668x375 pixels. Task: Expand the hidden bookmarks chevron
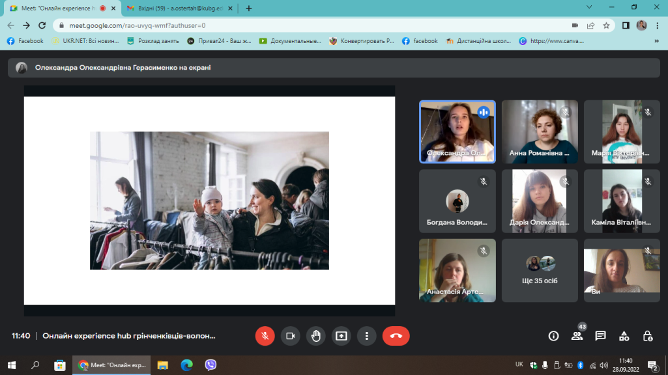pos(656,41)
